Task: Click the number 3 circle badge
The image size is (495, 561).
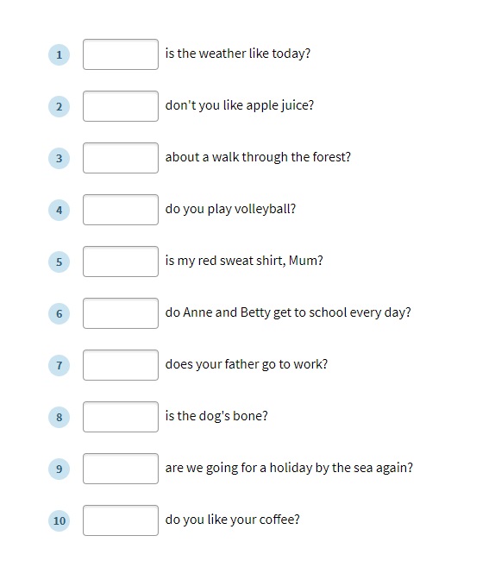Action: coord(59,159)
